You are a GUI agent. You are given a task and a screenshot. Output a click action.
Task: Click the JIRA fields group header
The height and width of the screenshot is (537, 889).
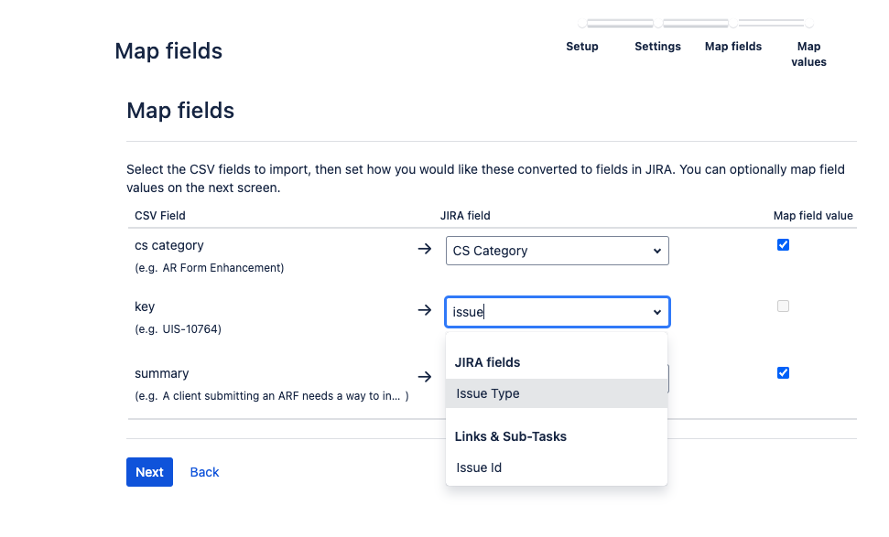tap(486, 362)
